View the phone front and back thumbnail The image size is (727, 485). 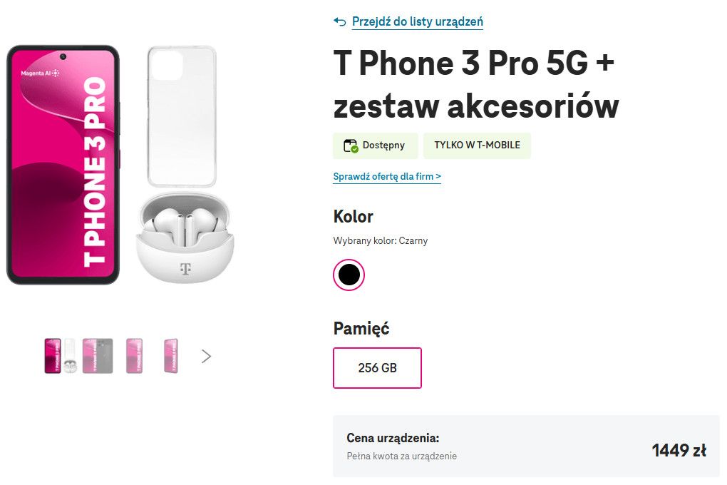98,356
